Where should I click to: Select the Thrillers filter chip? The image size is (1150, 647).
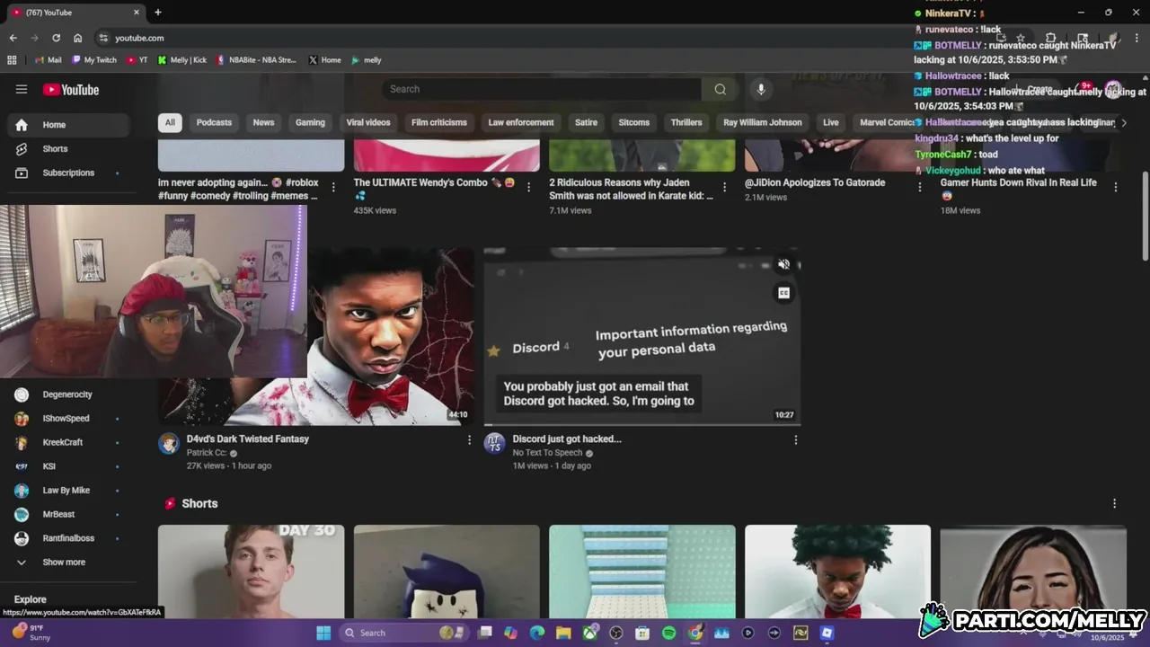point(686,122)
